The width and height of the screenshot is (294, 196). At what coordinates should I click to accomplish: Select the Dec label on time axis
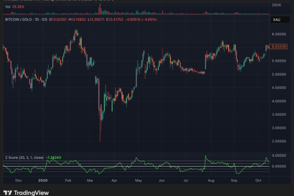[18, 180]
